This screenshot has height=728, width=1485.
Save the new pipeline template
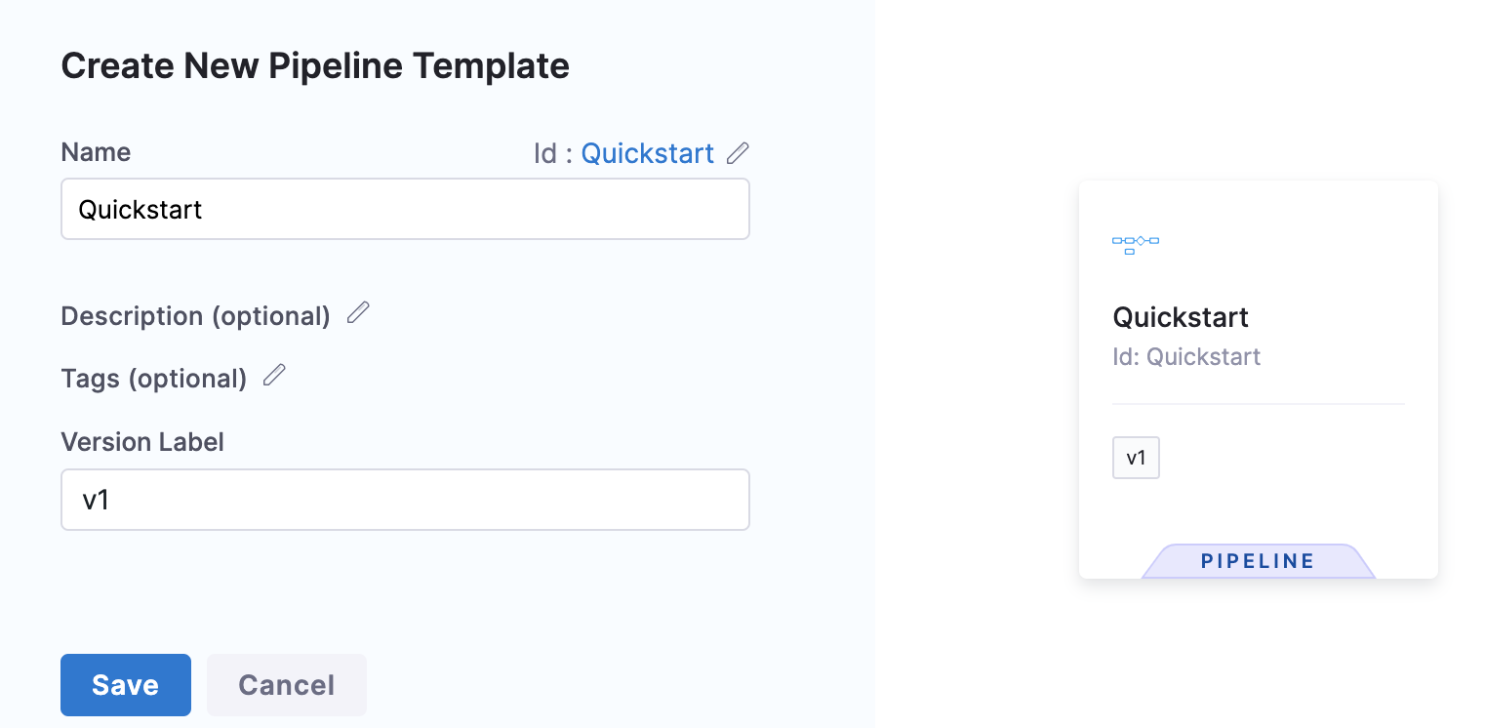(126, 685)
